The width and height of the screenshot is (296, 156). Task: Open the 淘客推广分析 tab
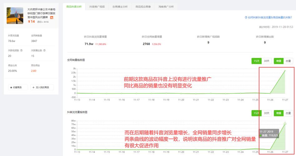(166, 7)
